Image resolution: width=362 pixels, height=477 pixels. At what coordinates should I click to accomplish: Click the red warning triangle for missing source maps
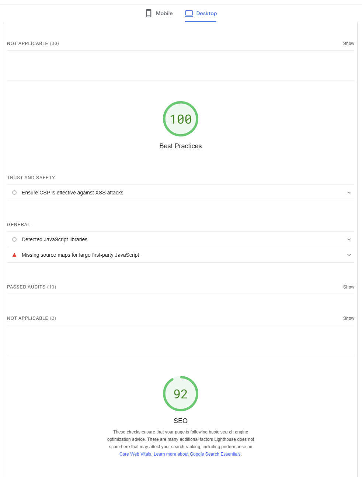tap(14, 255)
